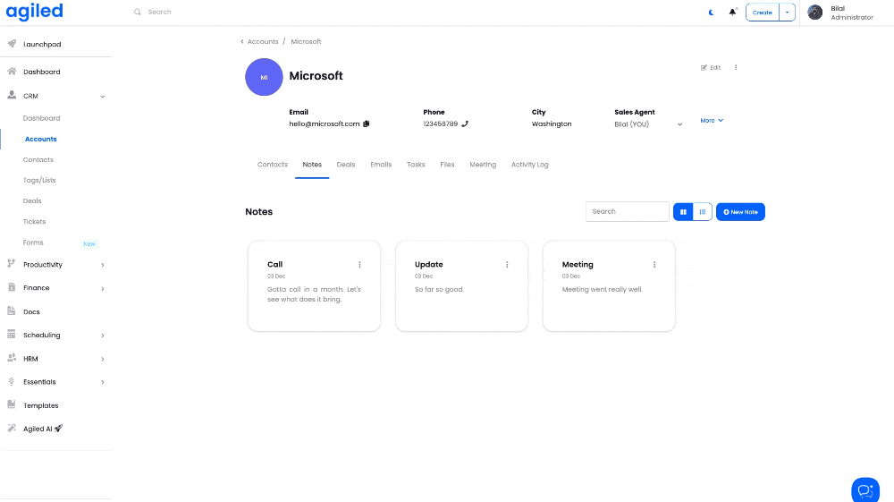Screen dimensions: 894x502
Task: Open the chat support bubble
Action: [865, 490]
